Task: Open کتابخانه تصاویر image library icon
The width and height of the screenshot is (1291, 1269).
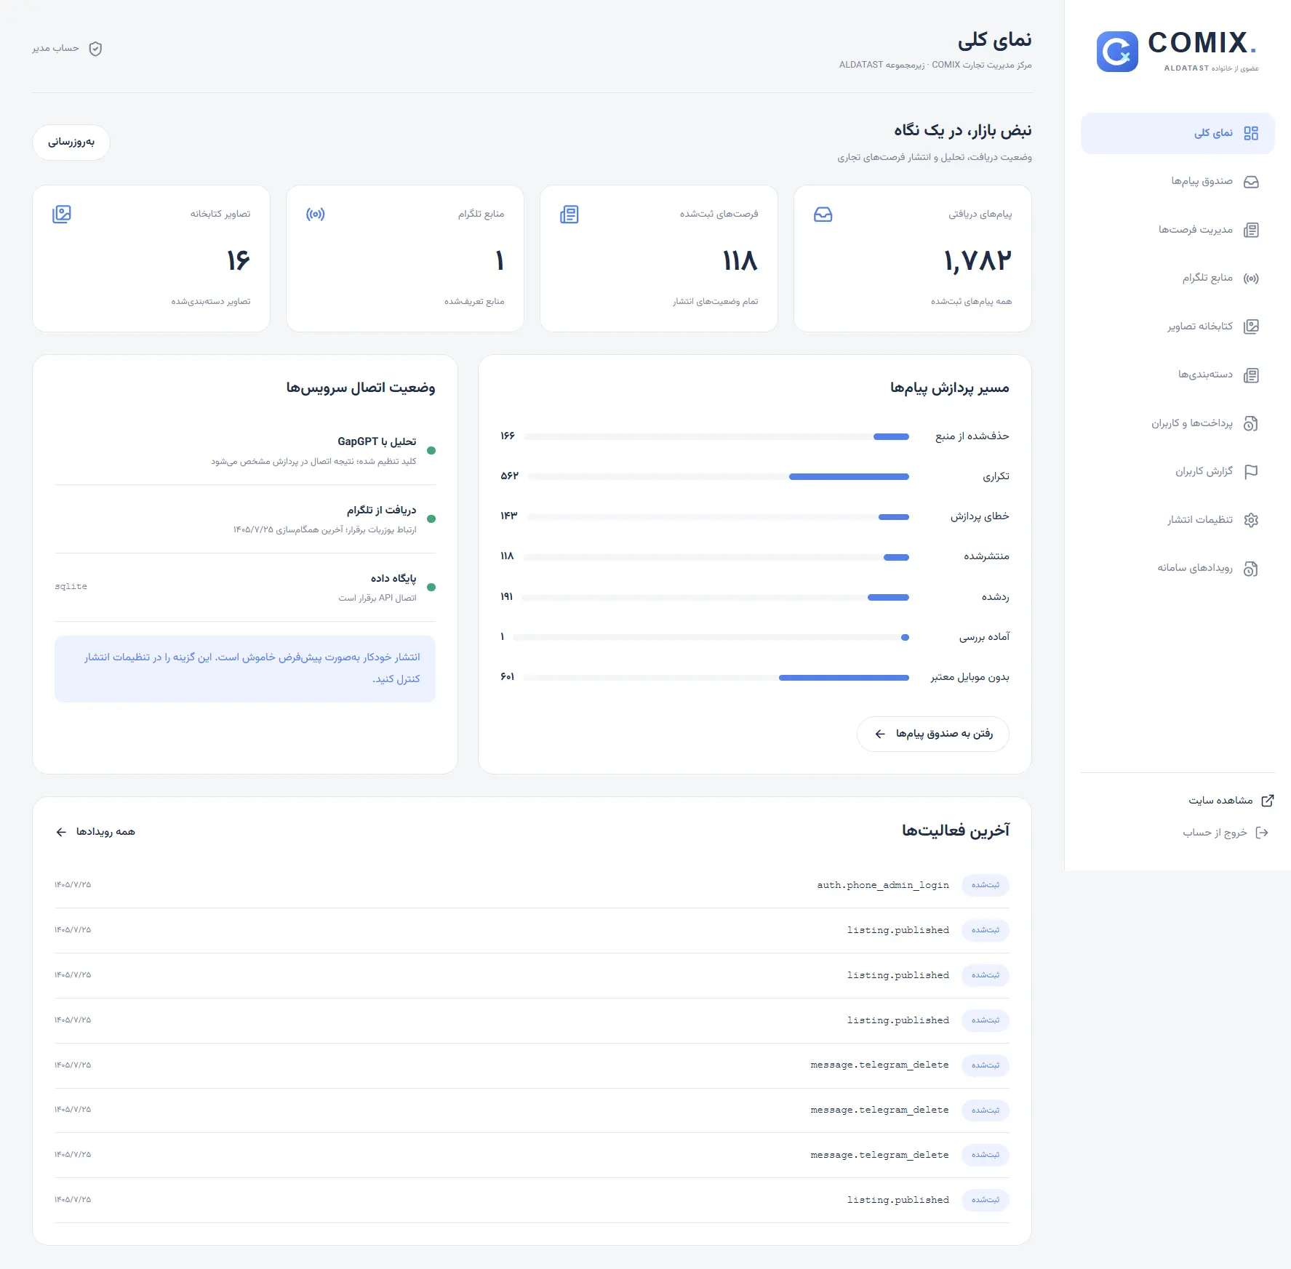Action: [x=1251, y=327]
